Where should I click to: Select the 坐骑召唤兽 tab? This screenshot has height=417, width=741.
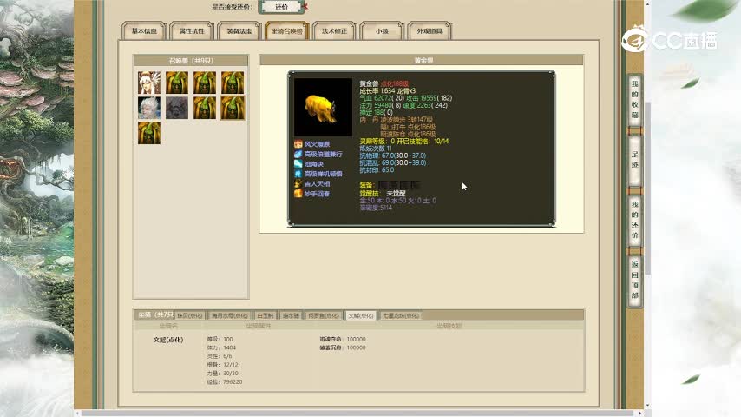(287, 31)
